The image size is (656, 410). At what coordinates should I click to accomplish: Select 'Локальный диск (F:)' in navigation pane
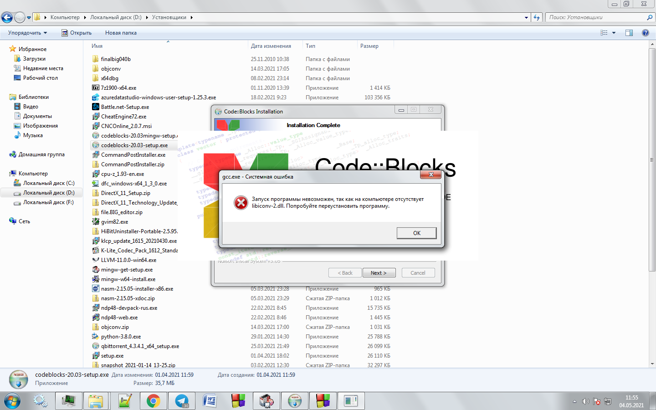48,202
